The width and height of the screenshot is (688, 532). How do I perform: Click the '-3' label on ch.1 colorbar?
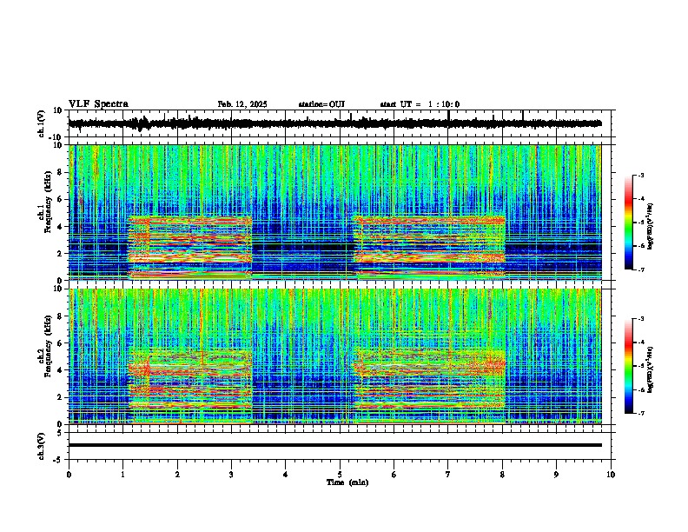click(x=641, y=175)
